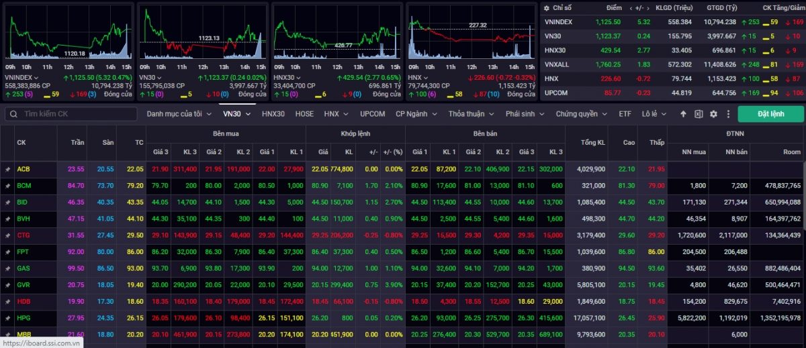Open the three-dot more options menu

point(728,114)
